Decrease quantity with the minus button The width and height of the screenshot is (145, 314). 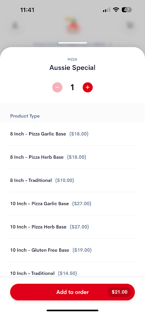coord(57,87)
